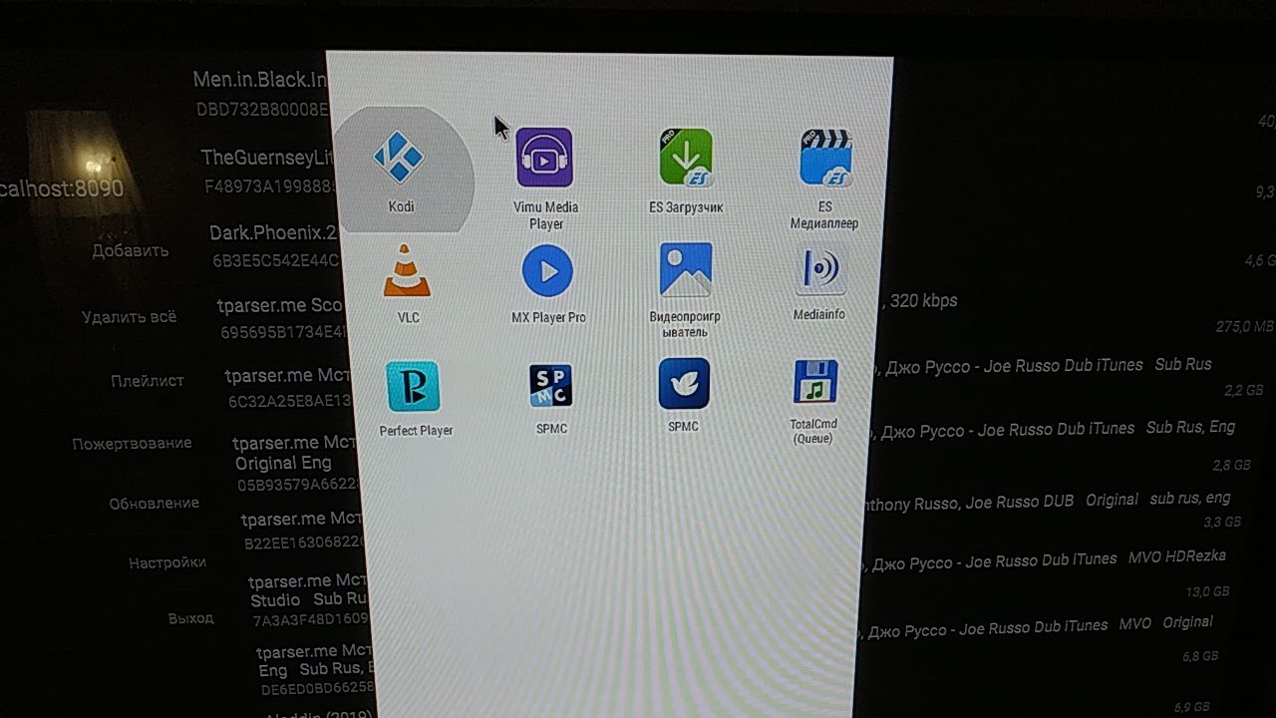This screenshot has width=1276, height=718.
Task: Pick MX Player Pro
Action: [x=548, y=284]
